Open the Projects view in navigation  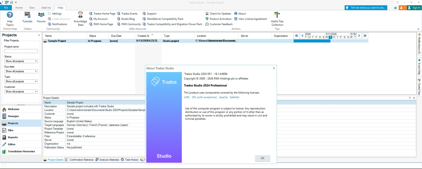click(21, 123)
